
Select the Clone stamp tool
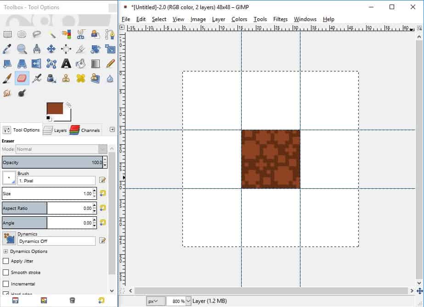point(66,78)
